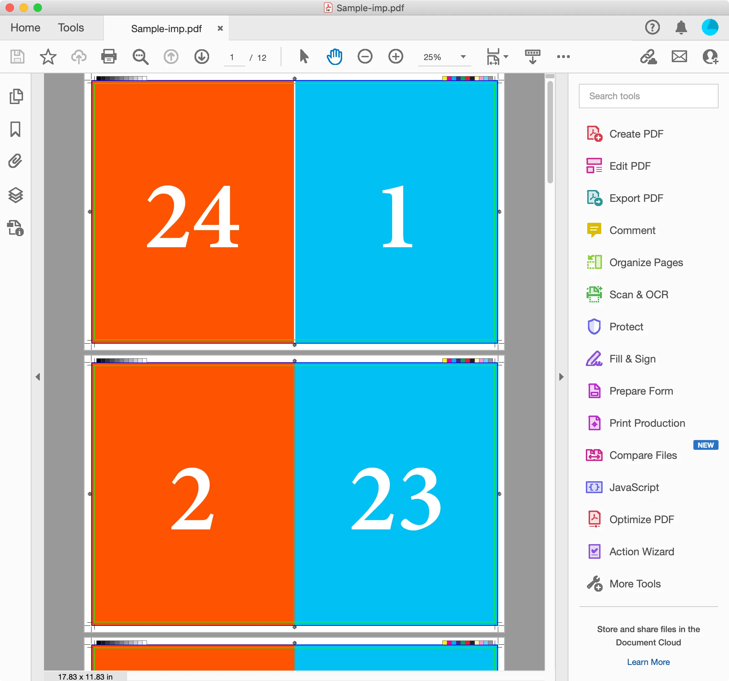Open the Bookmarks side panel
This screenshot has height=681, width=729.
[16, 129]
